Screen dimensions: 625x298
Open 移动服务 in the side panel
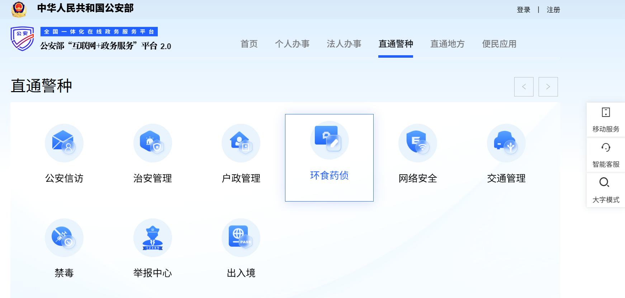coord(606,120)
